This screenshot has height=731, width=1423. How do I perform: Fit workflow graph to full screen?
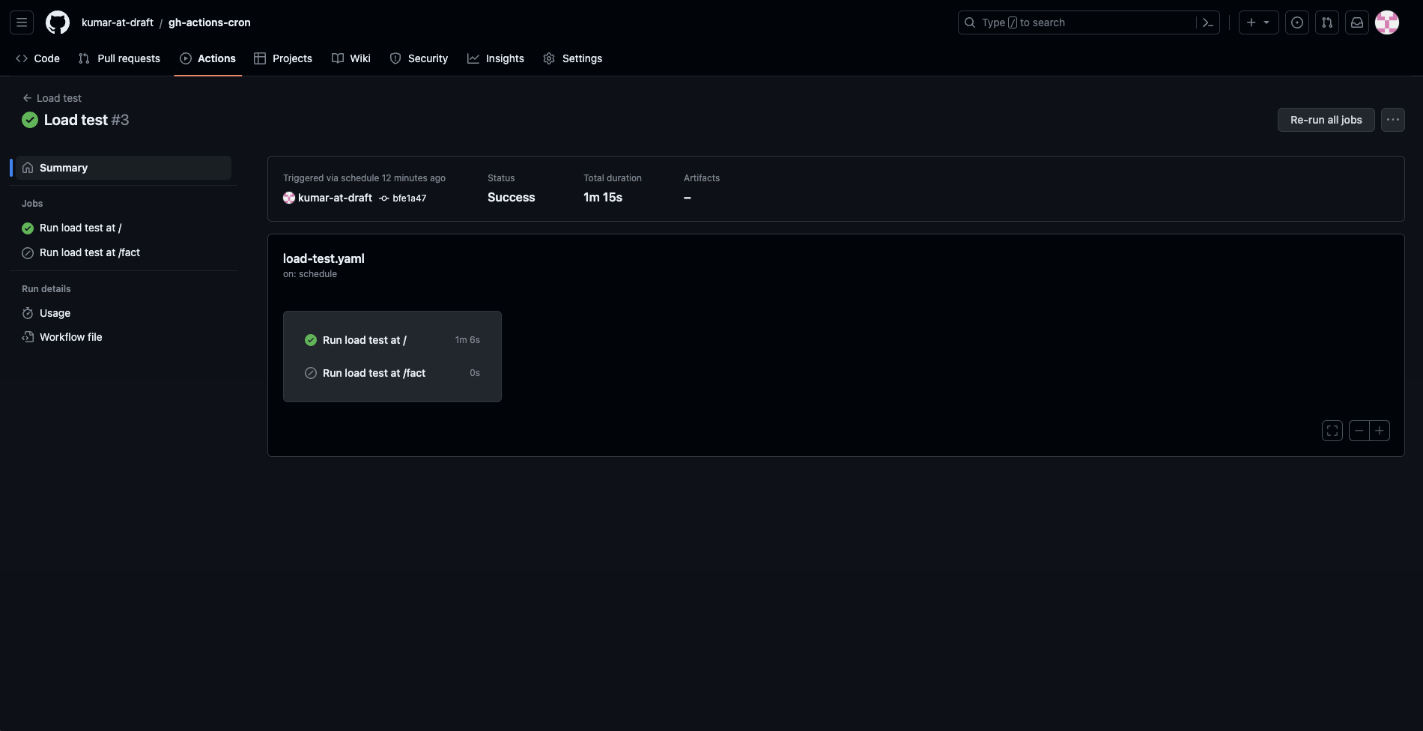click(1332, 431)
